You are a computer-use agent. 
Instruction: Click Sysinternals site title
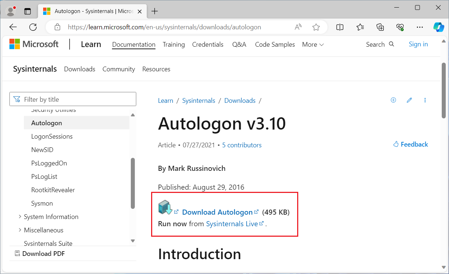(x=35, y=69)
